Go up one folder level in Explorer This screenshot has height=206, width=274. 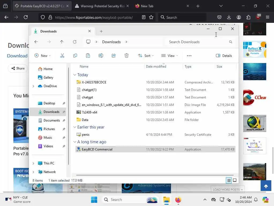(62, 42)
